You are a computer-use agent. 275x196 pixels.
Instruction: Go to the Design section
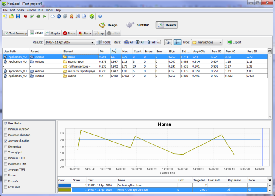[108, 25]
